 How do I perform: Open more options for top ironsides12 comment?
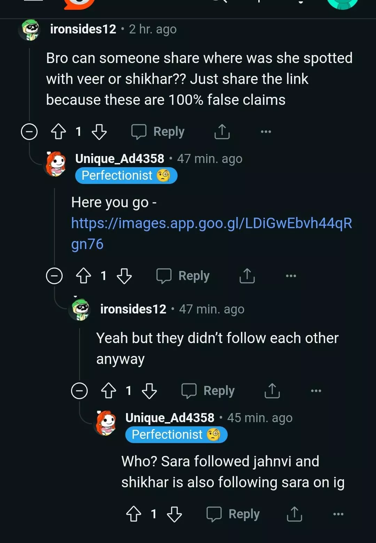pos(266,132)
